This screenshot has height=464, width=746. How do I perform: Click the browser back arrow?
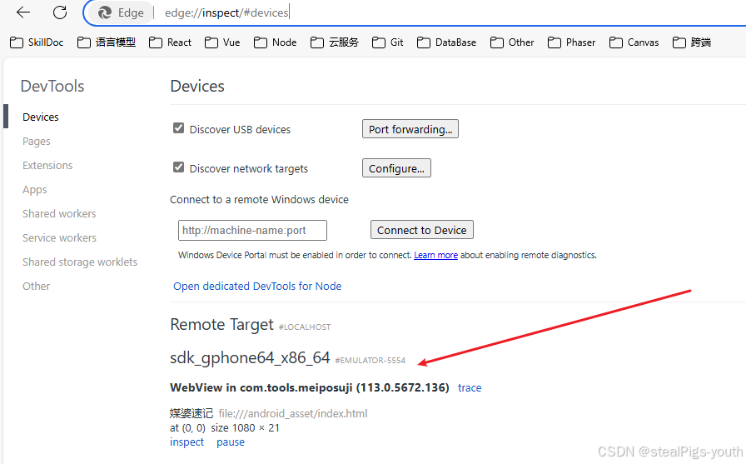tap(22, 12)
